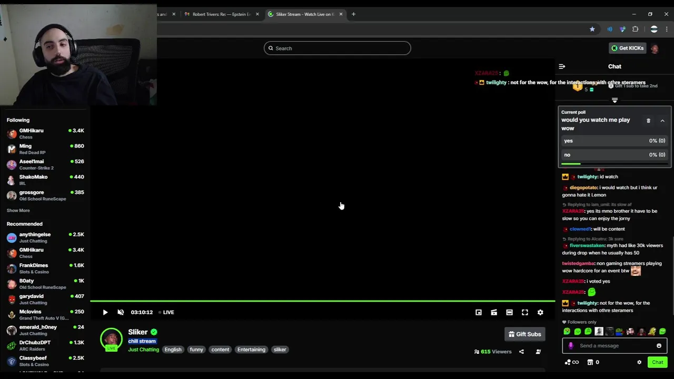Select the Entertaining tag

coord(251,350)
